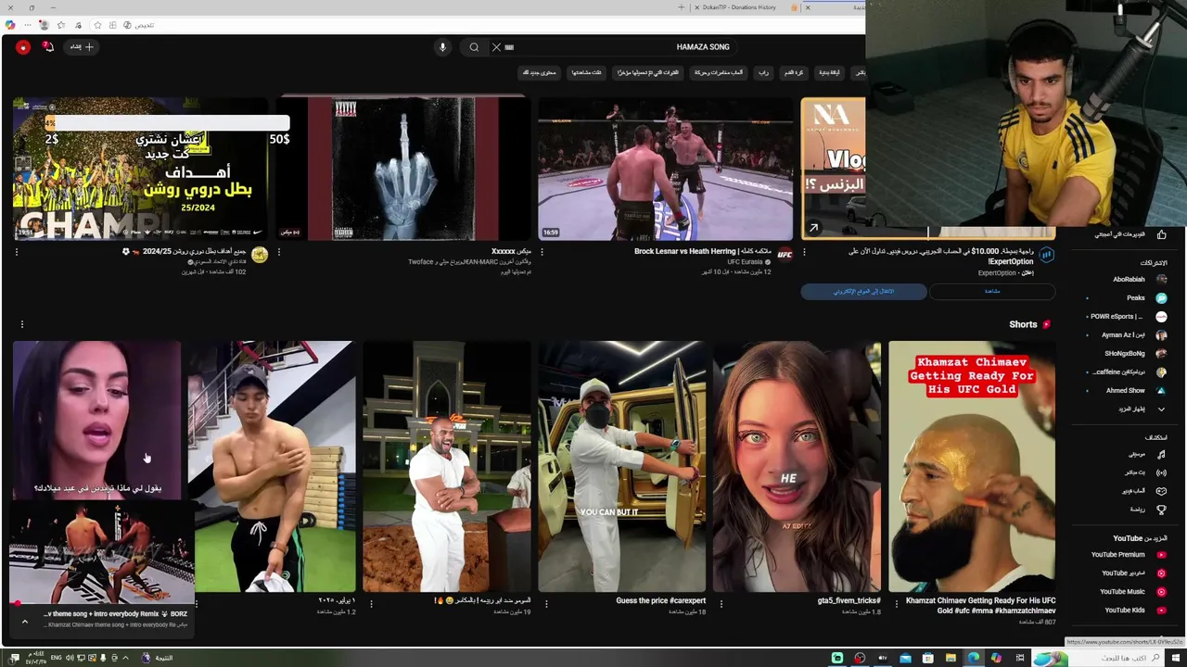The image size is (1187, 667).
Task: Open the Gaming explore item
Action: pyautogui.click(x=1145, y=491)
